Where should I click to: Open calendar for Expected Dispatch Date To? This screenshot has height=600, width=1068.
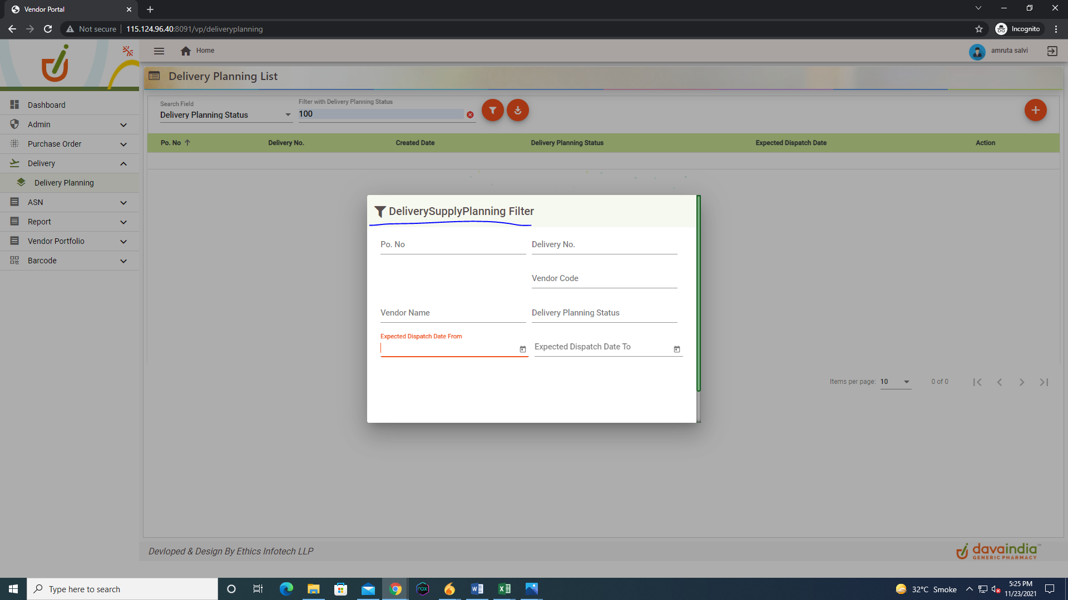[676, 349]
